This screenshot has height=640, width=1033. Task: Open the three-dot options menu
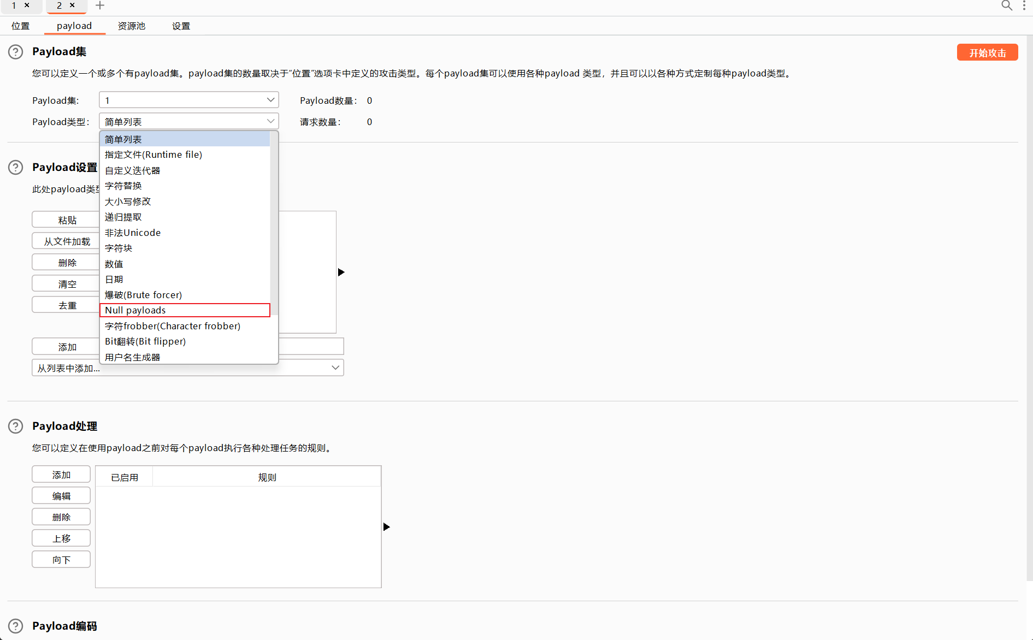1024,5
